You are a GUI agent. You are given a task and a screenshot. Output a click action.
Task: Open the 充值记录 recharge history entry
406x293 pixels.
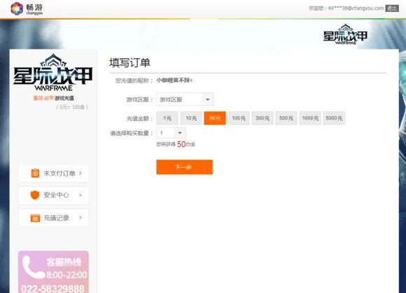coord(54,217)
